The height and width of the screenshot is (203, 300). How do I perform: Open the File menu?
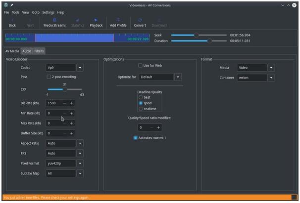point(6,12)
